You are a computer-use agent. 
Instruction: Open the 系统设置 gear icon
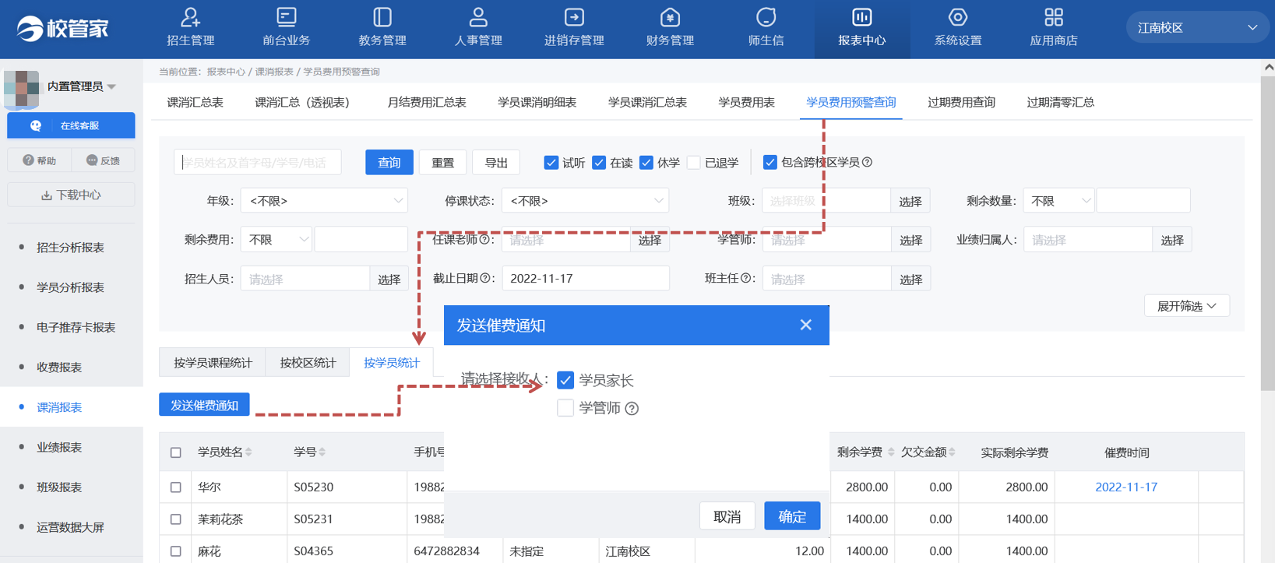pyautogui.click(x=957, y=18)
